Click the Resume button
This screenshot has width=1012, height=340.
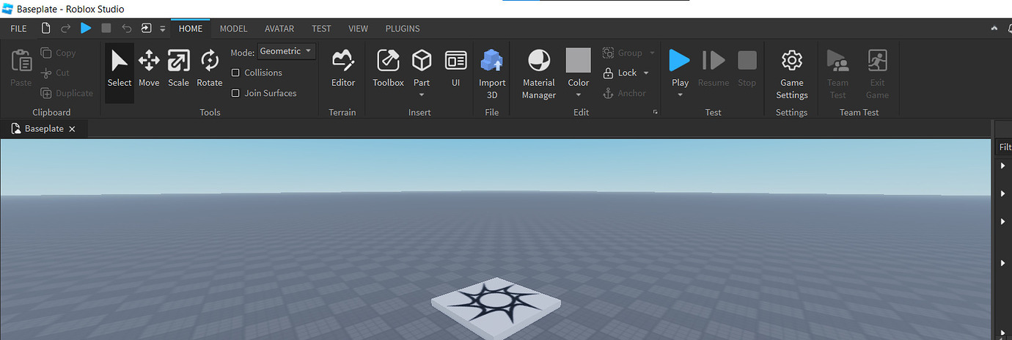coord(714,69)
